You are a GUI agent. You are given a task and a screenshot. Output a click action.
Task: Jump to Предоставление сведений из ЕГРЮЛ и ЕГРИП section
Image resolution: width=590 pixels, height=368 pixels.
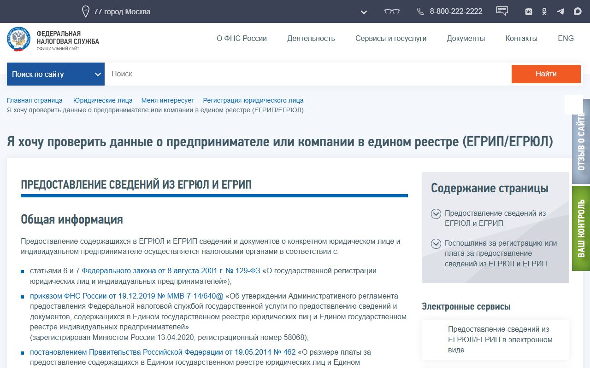click(x=496, y=218)
